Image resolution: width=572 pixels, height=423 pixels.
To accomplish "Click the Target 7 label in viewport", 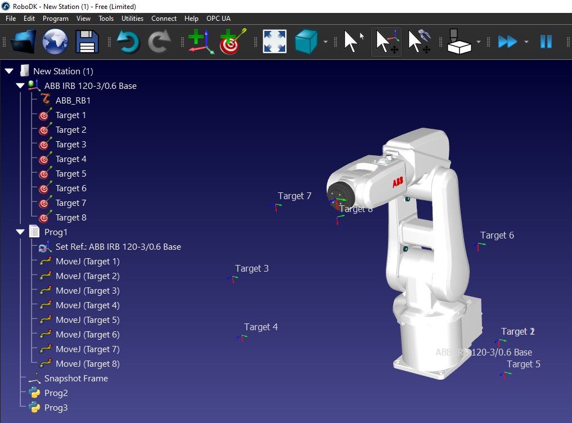I will pyautogui.click(x=294, y=196).
